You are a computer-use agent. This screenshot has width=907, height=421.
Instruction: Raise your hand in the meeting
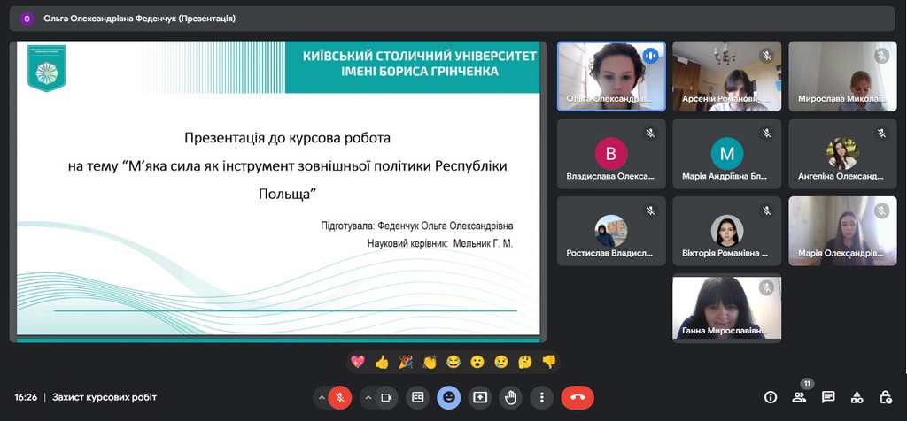coord(511,397)
